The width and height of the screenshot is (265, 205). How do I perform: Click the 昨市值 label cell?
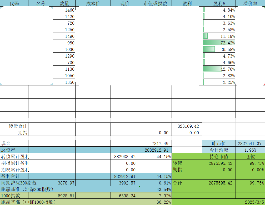pos(219,143)
